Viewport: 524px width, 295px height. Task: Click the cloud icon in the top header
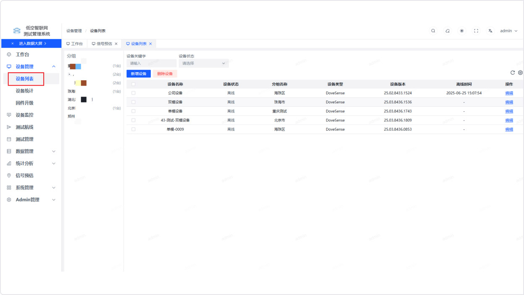point(448,31)
